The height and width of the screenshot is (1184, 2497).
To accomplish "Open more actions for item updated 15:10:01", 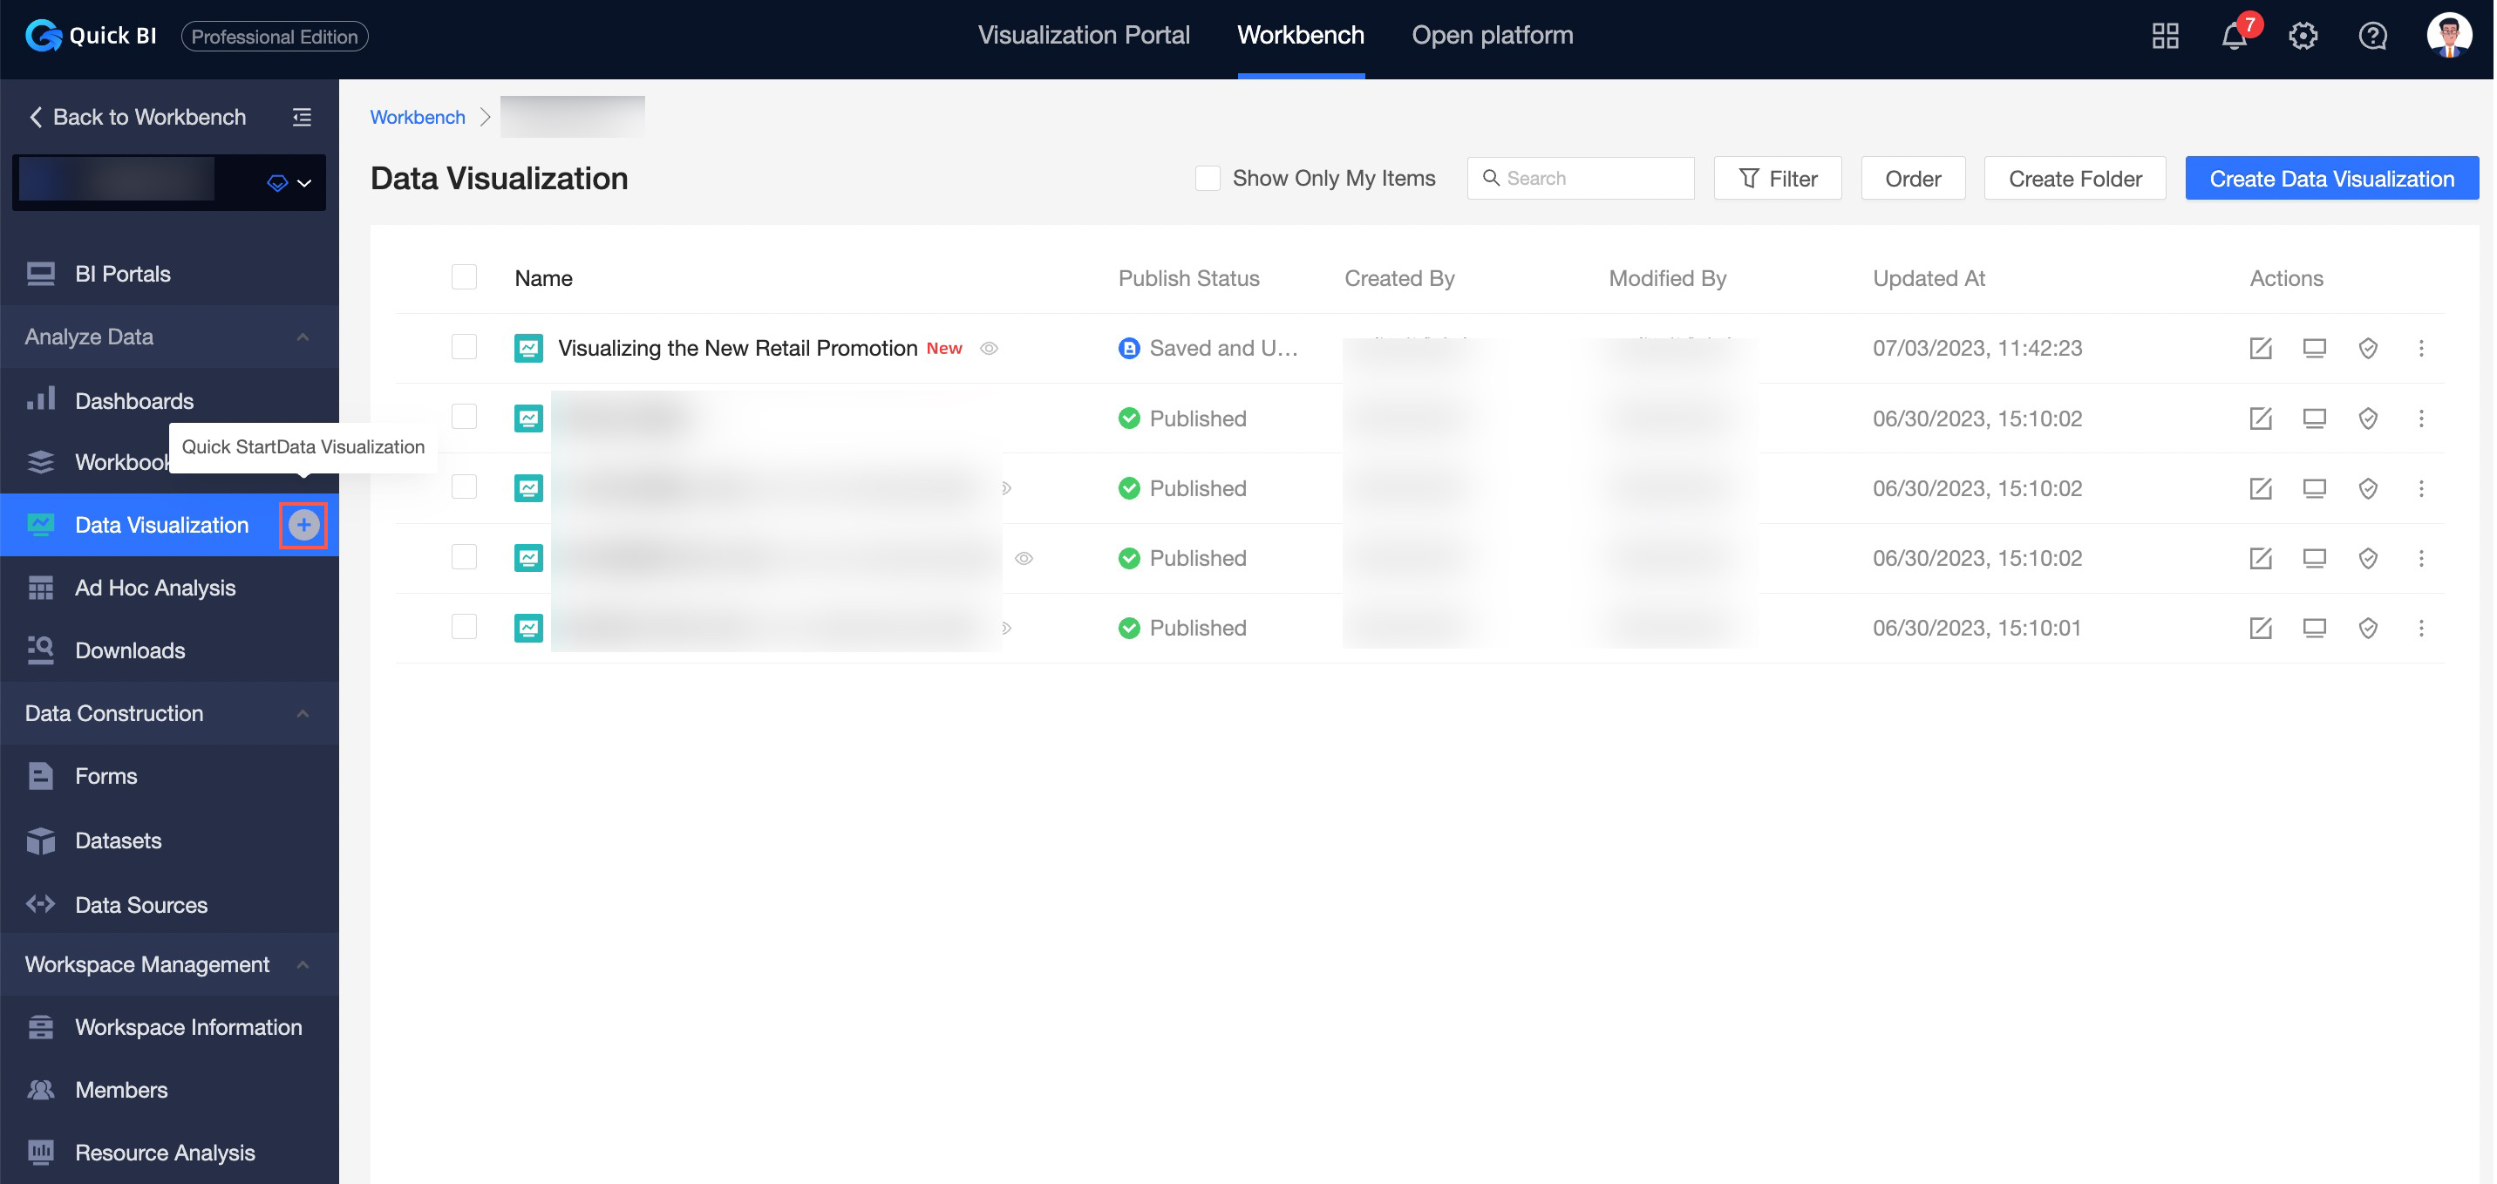I will point(2421,629).
